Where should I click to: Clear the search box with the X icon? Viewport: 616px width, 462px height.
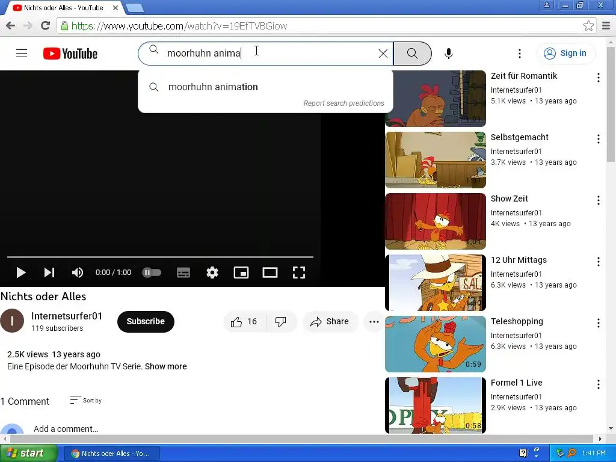point(383,54)
